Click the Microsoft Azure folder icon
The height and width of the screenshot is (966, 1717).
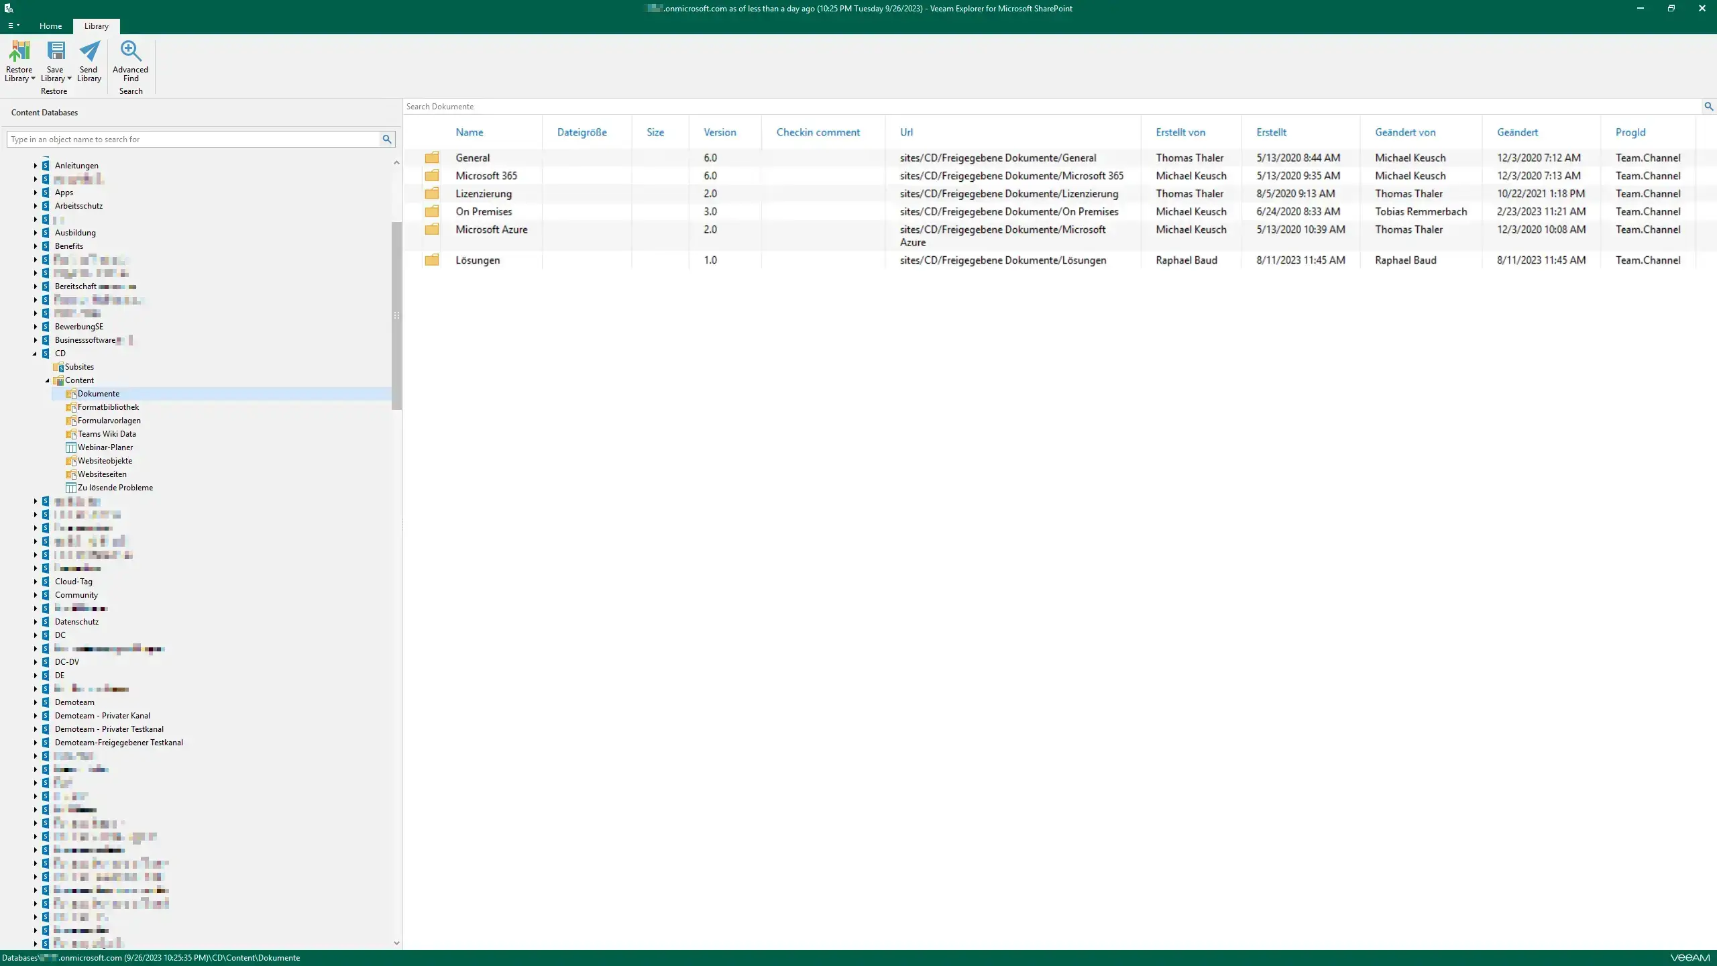(432, 229)
